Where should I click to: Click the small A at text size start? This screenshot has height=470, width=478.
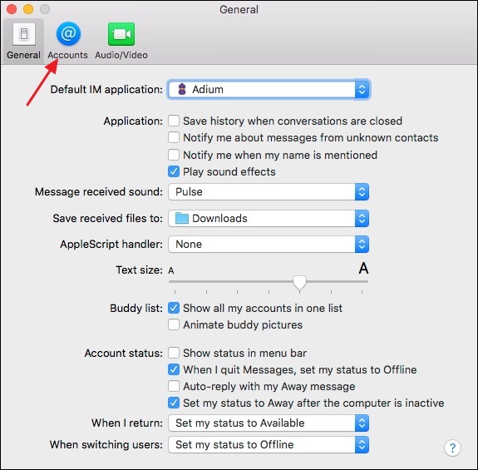tap(171, 270)
